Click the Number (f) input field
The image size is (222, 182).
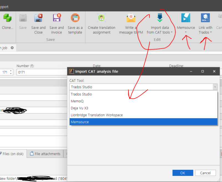[x=42, y=72]
